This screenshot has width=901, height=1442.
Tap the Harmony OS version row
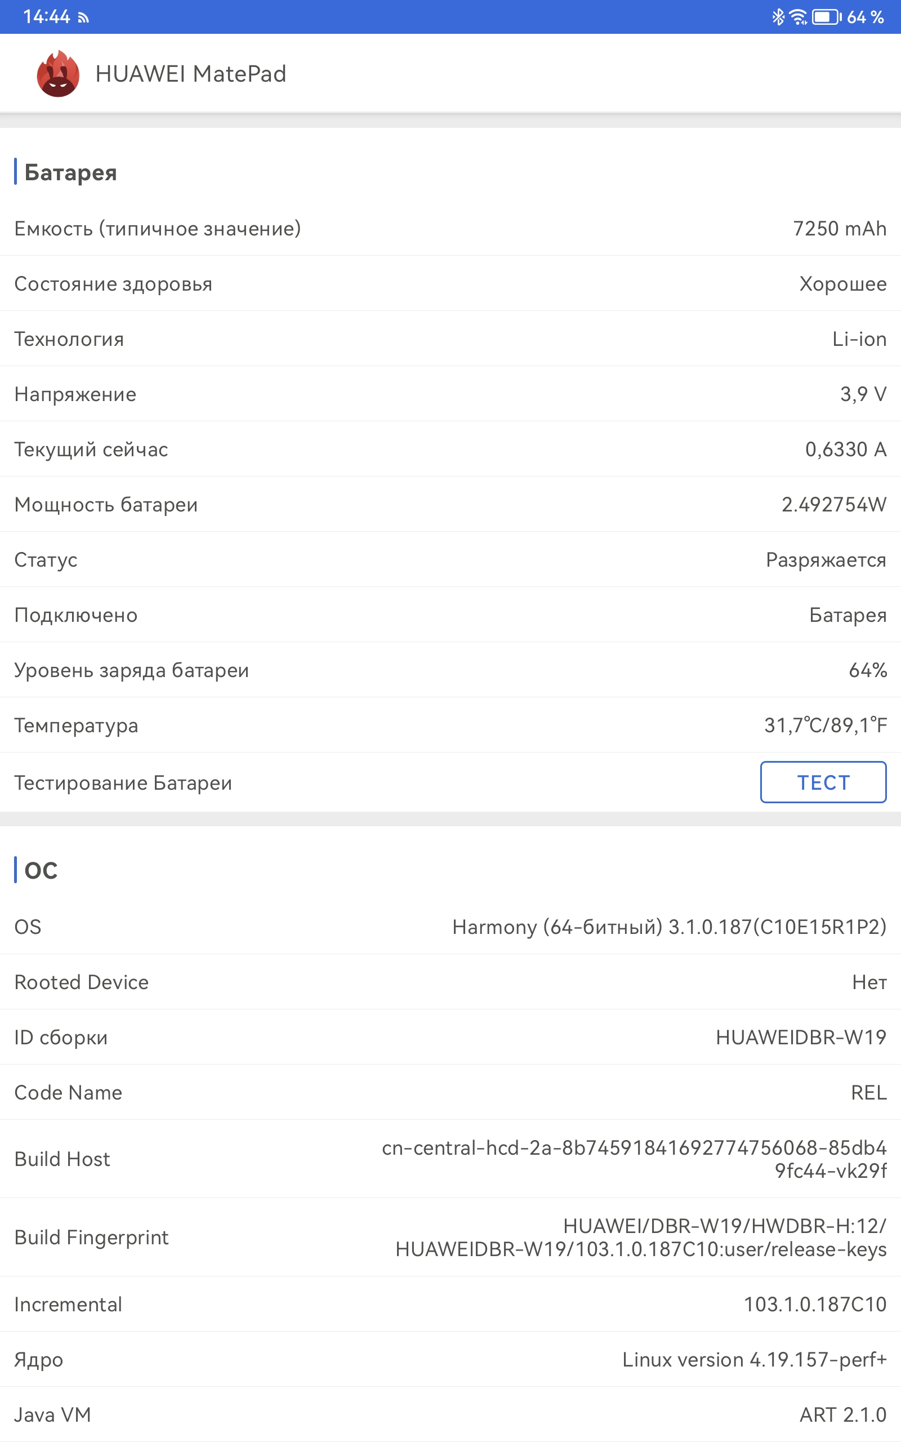click(x=450, y=927)
